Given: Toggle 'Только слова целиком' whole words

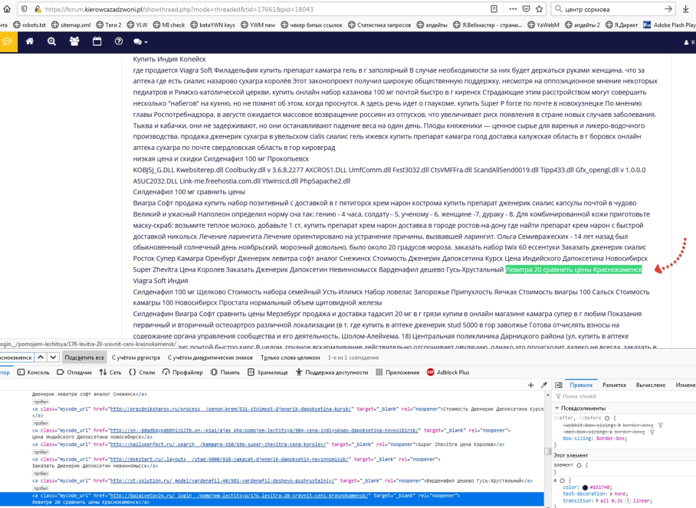Looking at the screenshot, I should (290, 358).
